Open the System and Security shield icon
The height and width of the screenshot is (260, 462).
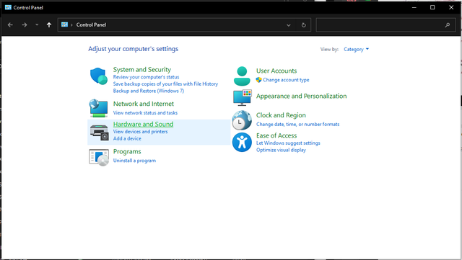98,76
